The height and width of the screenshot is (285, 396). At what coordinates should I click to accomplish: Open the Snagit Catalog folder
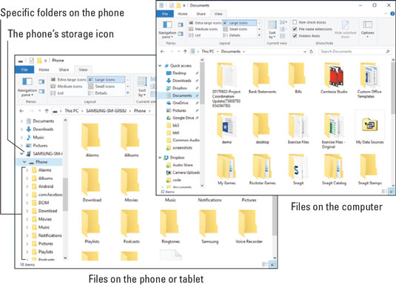click(x=334, y=170)
